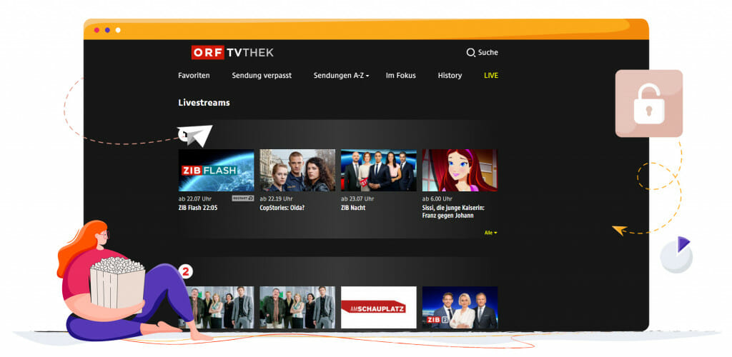Open the Sissi cartoon thumbnail
Screen dimensions: 732x357
pos(460,170)
